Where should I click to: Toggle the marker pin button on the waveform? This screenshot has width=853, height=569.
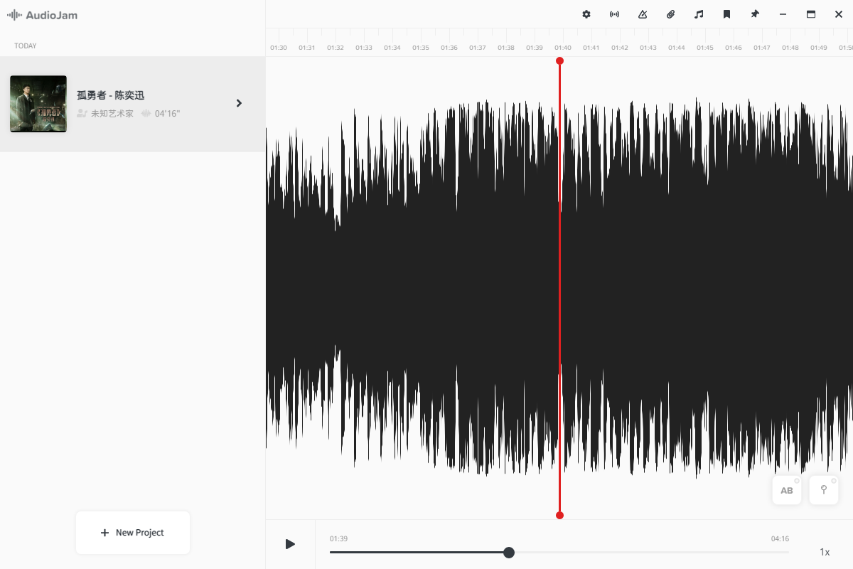pyautogui.click(x=824, y=490)
